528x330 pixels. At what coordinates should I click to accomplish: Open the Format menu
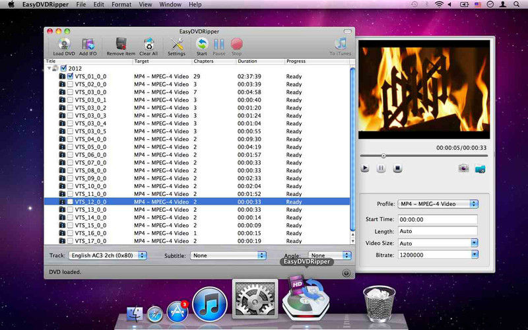[x=121, y=5]
